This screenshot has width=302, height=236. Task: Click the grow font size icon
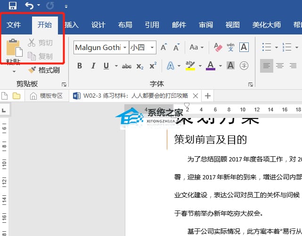pyautogui.click(x=163, y=47)
